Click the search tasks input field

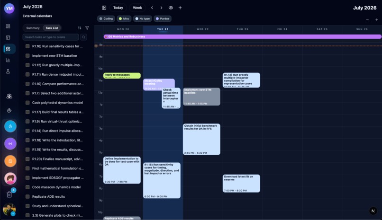51,37
